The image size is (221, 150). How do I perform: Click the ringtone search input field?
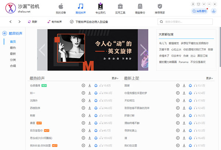coord(185,22)
